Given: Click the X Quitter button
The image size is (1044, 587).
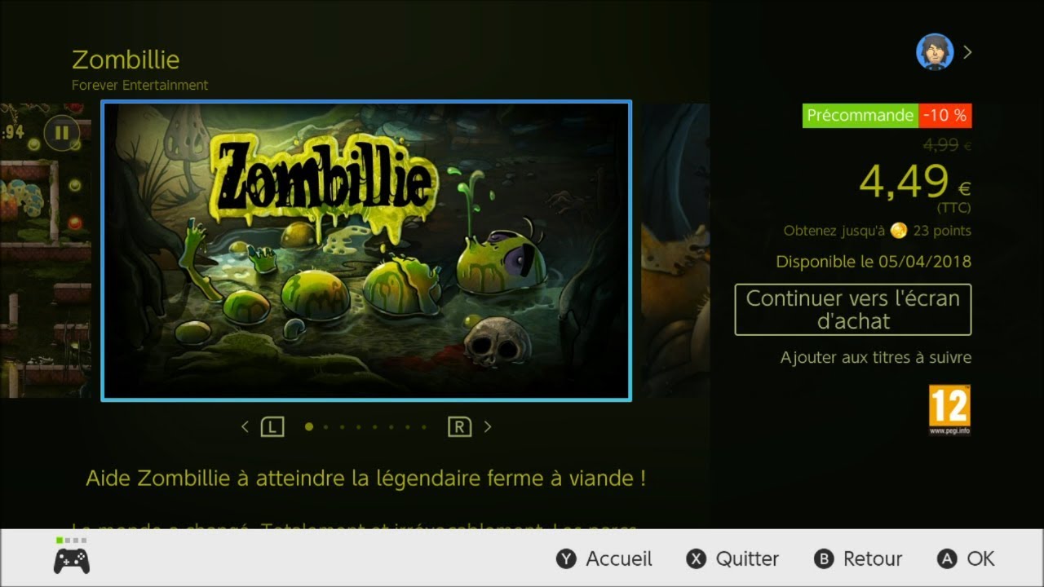Looking at the screenshot, I should 732,558.
